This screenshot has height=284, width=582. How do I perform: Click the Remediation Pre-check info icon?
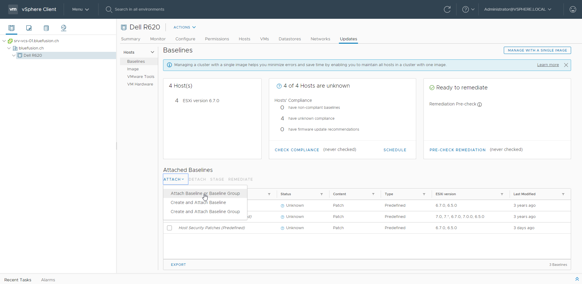pos(480,105)
